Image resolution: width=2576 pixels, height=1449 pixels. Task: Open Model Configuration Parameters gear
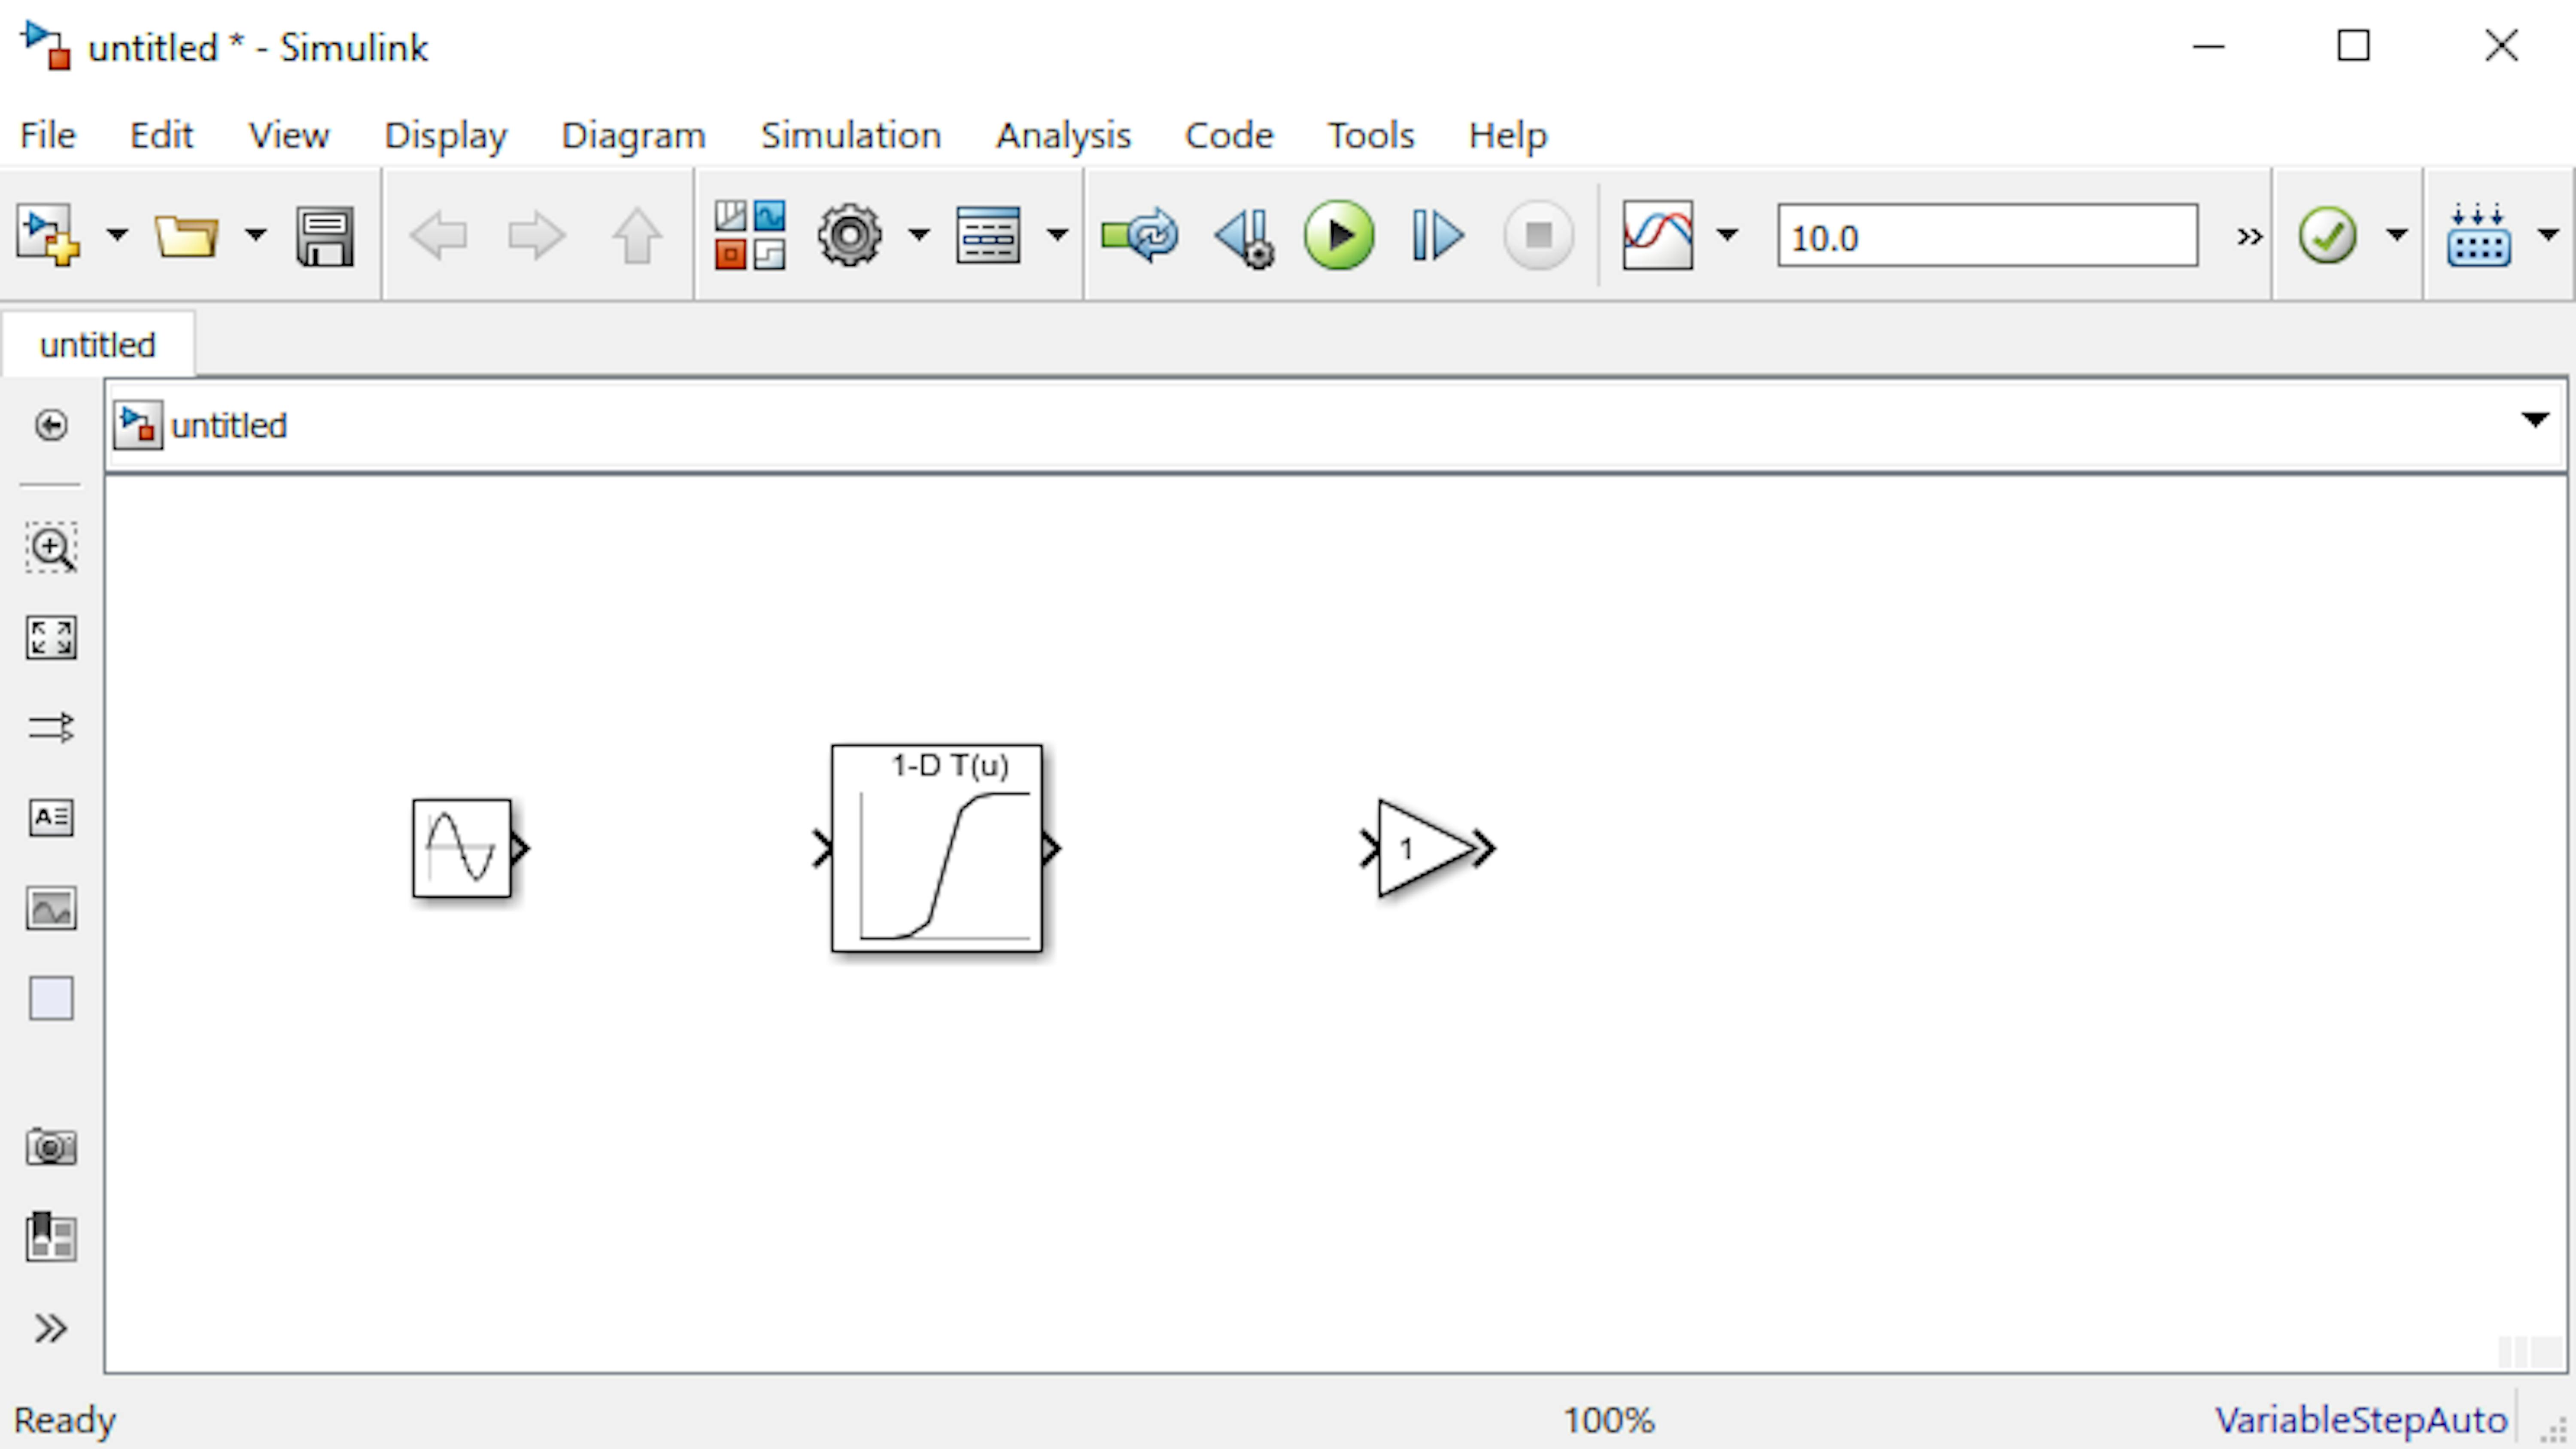[850, 236]
